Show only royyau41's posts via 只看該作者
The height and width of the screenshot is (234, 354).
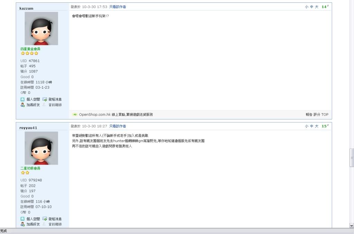[118, 126]
